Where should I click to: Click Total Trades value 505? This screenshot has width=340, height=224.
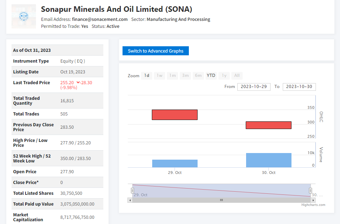[64, 114]
